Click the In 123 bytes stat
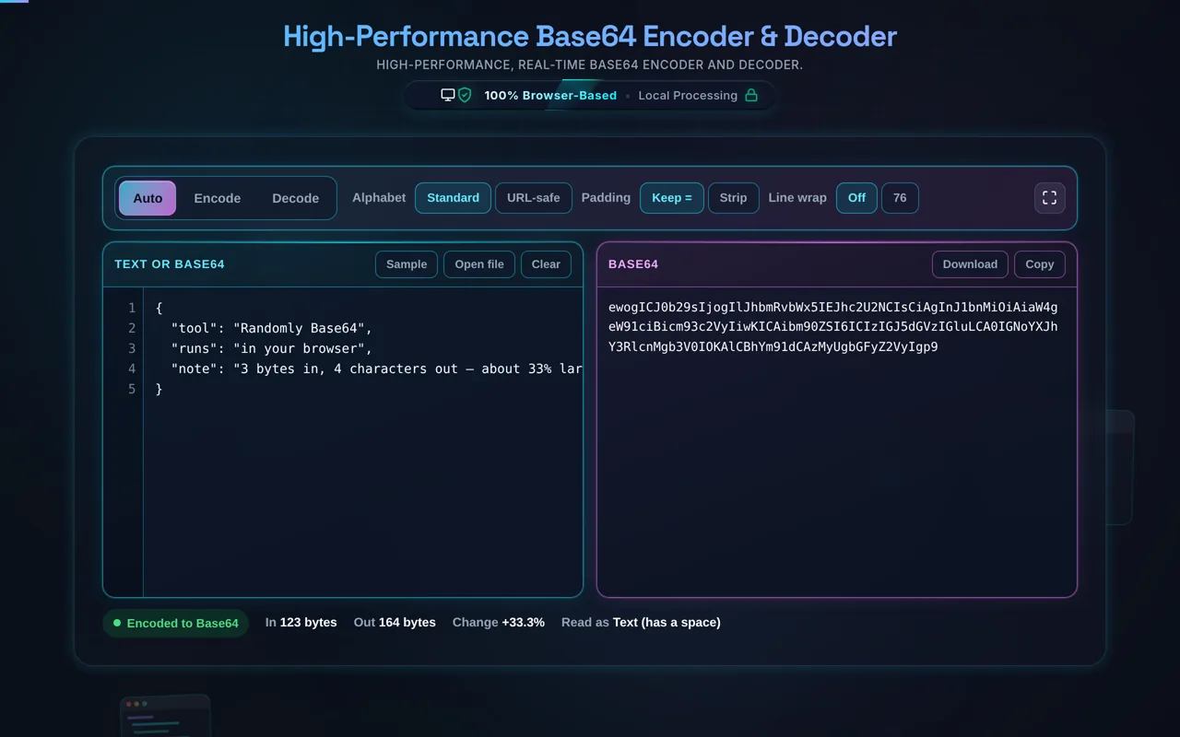The image size is (1180, 737). click(301, 623)
